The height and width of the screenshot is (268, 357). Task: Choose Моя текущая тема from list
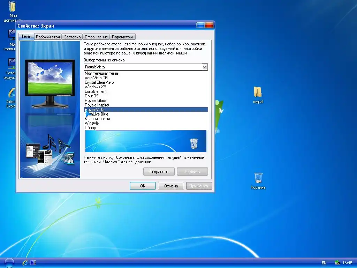click(146, 73)
